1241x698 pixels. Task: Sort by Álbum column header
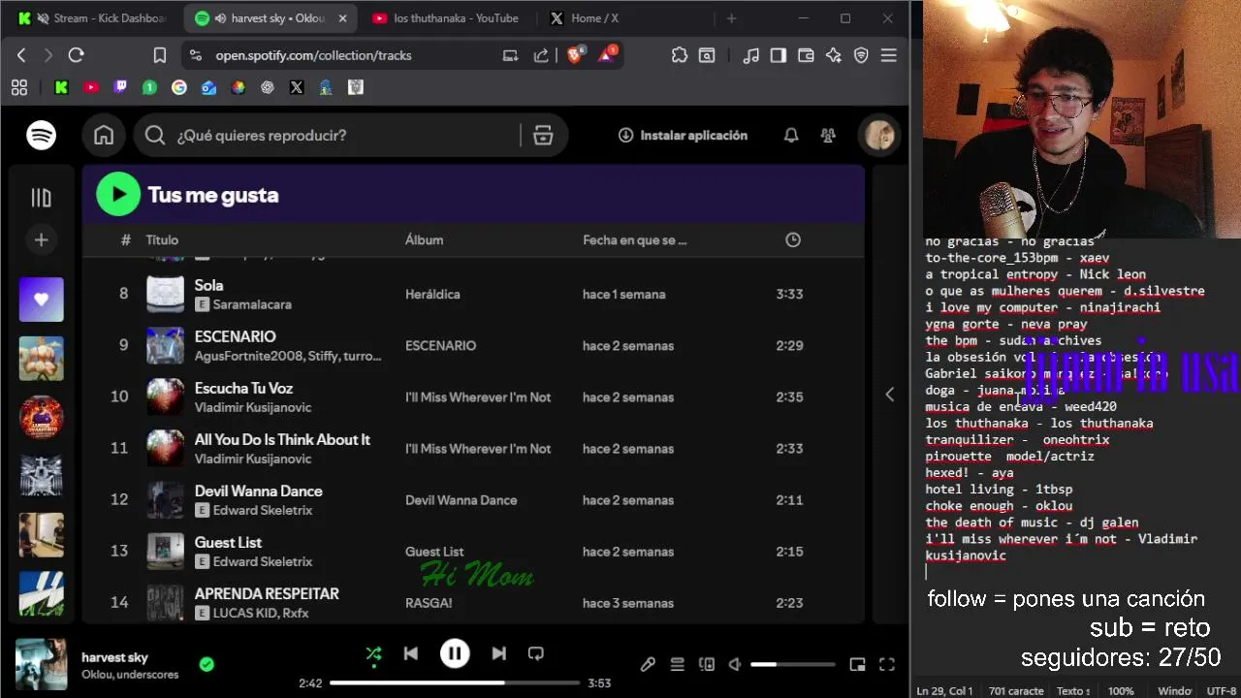(x=424, y=240)
